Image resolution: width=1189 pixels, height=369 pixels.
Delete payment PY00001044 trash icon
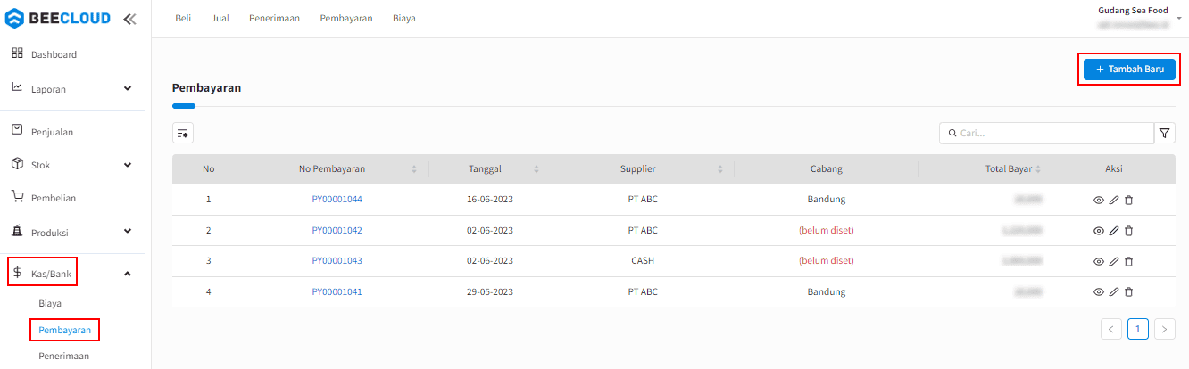click(1128, 201)
